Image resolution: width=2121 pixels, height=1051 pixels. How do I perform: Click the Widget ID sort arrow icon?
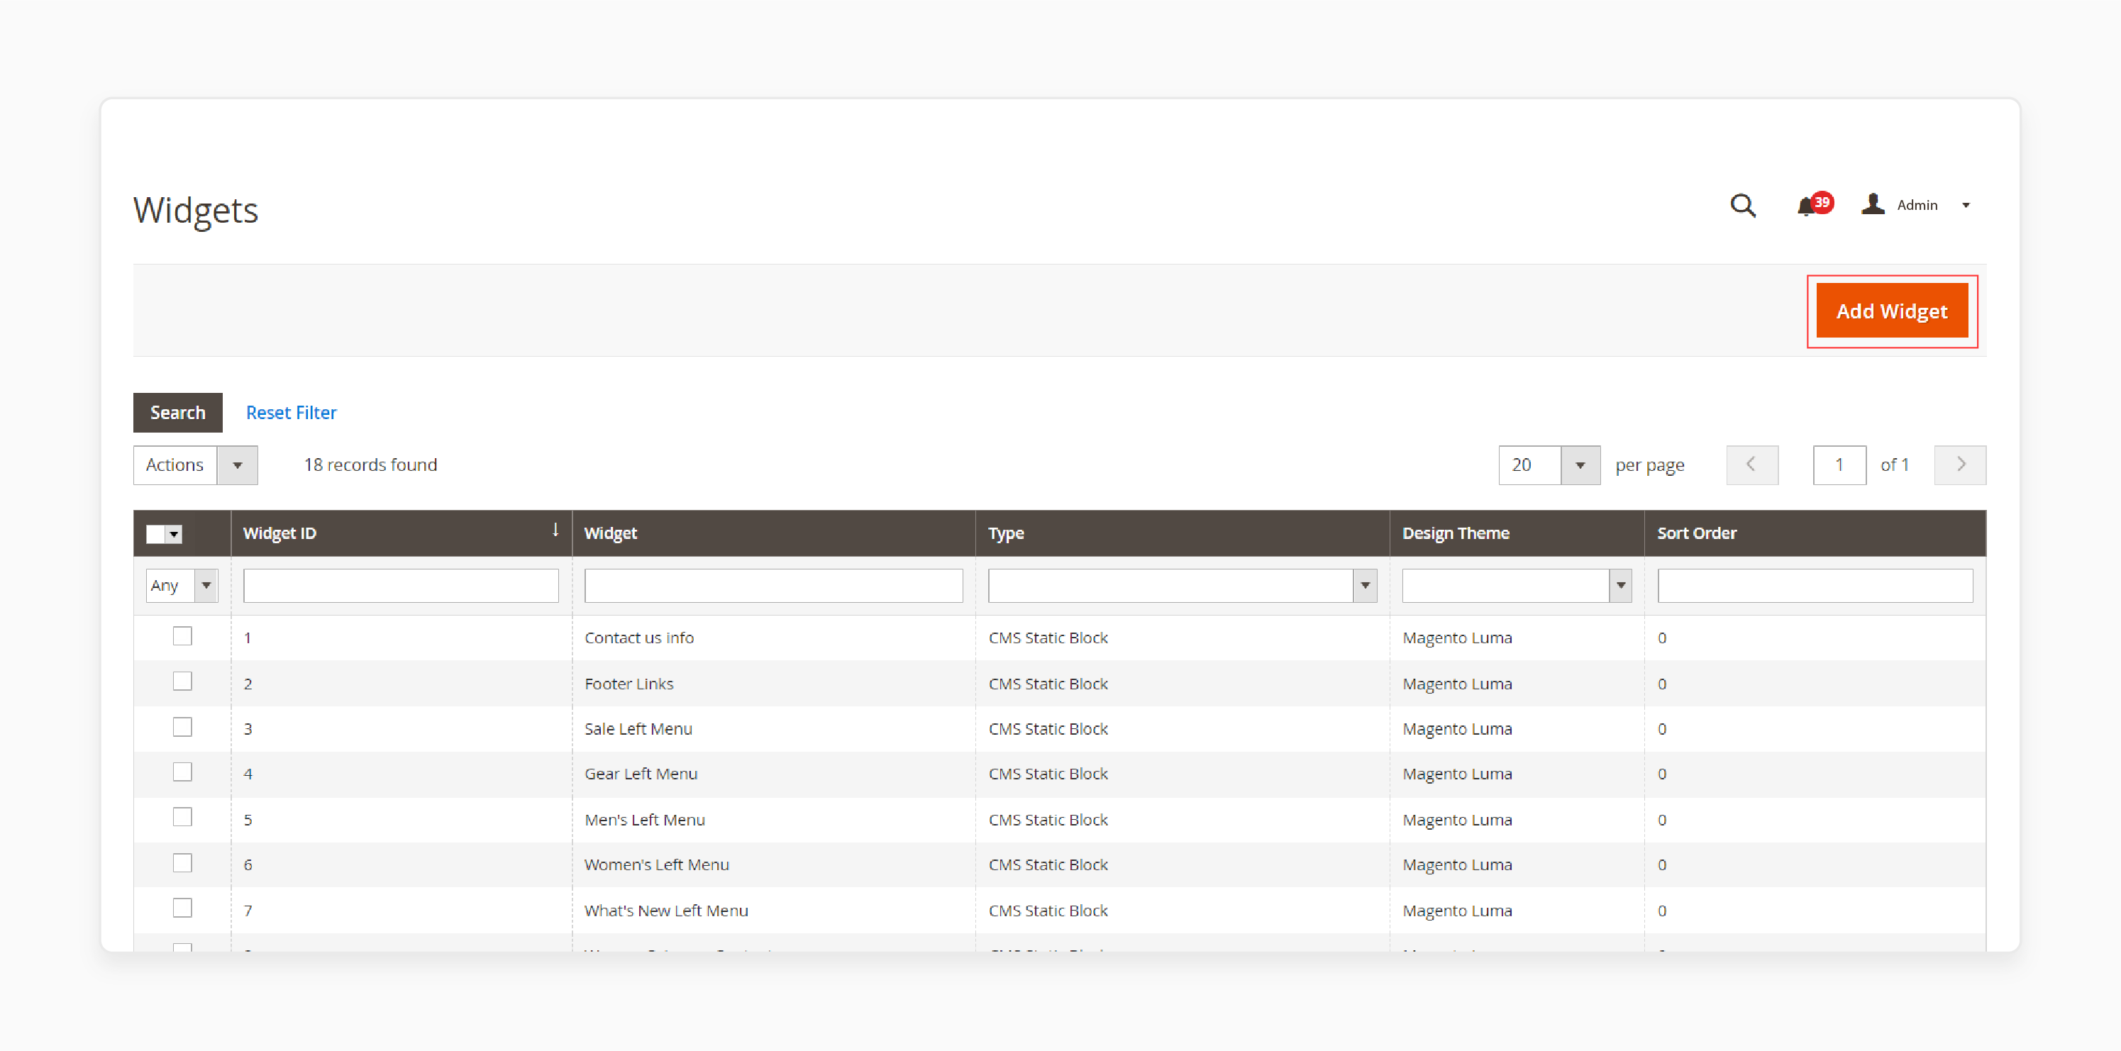pos(555,530)
